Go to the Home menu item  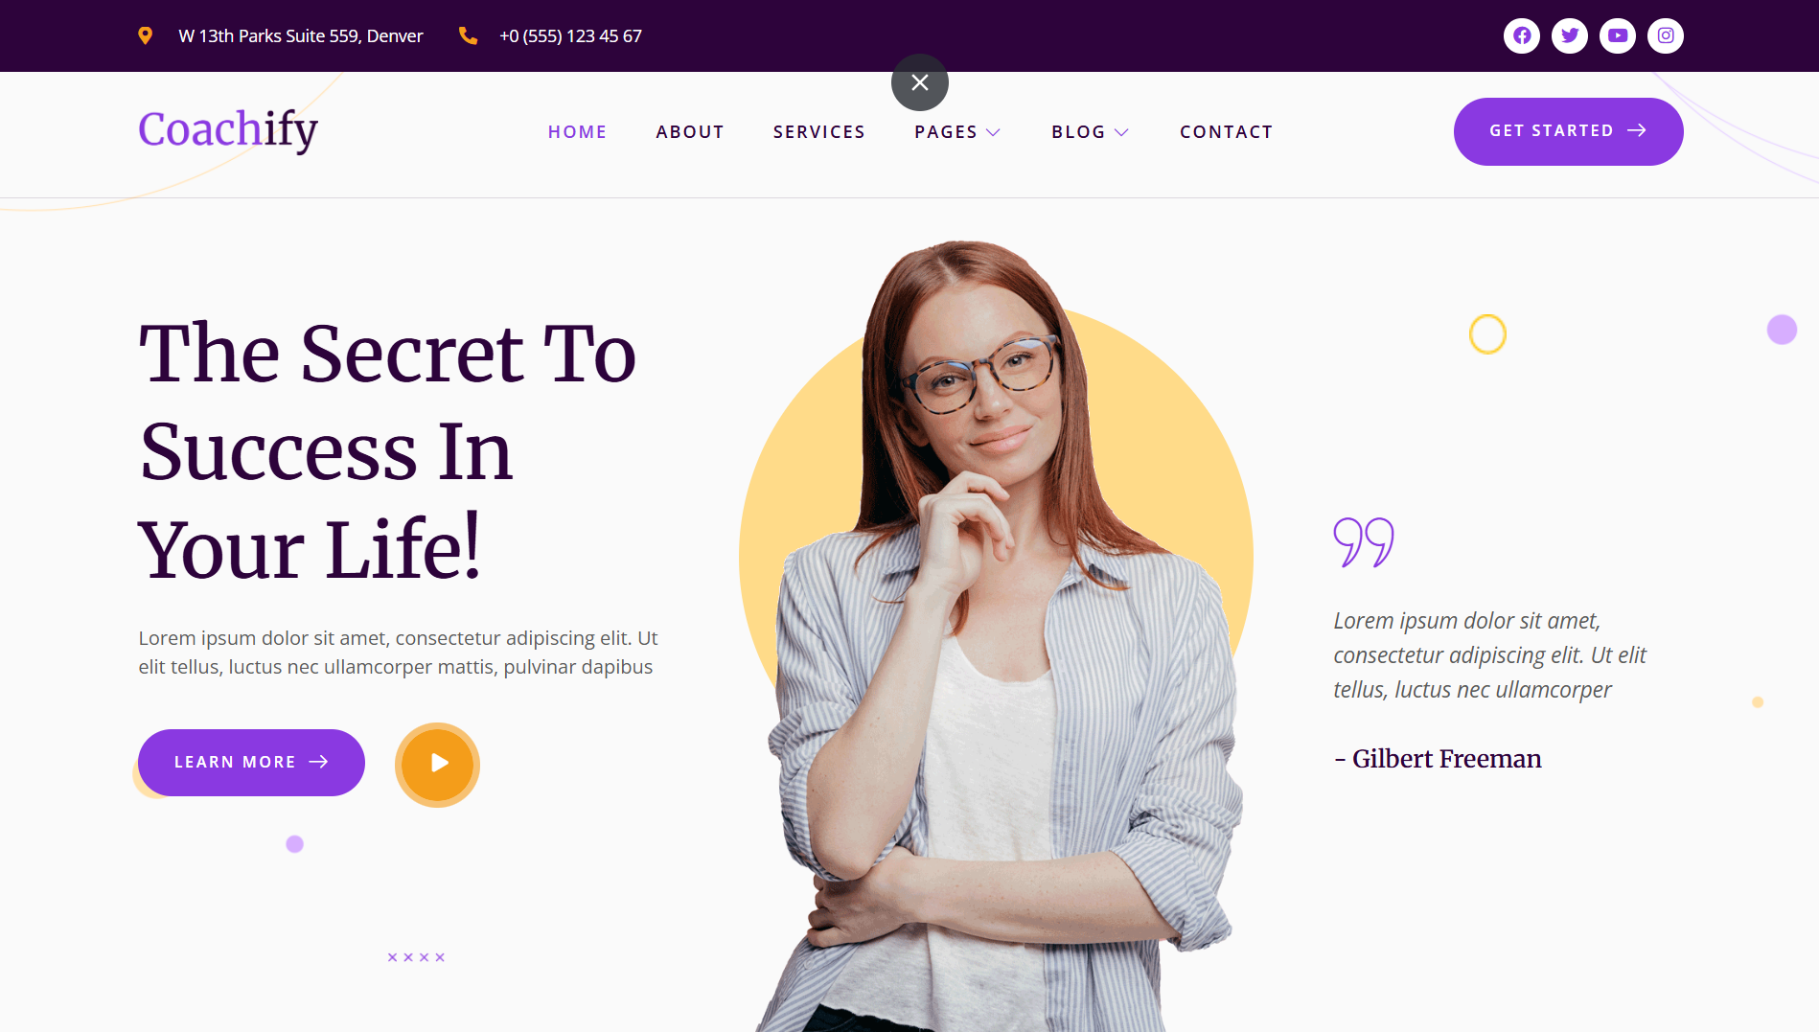tap(577, 132)
